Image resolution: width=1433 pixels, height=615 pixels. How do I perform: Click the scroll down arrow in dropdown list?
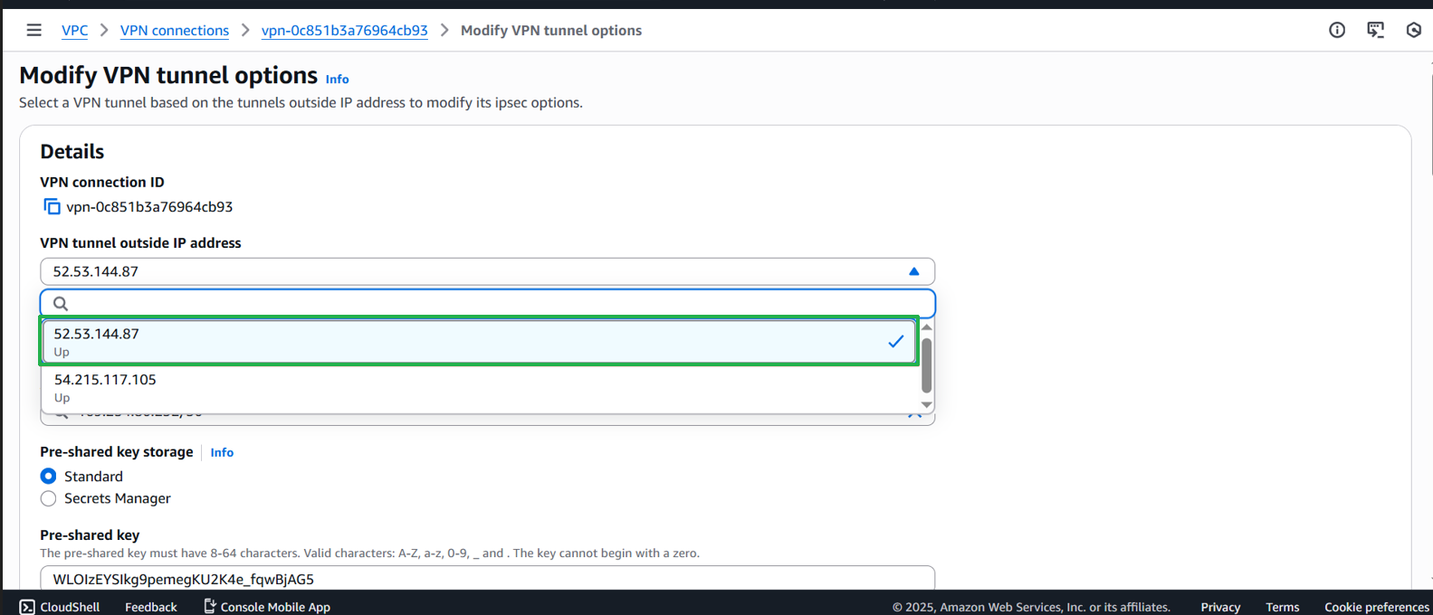[x=926, y=405]
